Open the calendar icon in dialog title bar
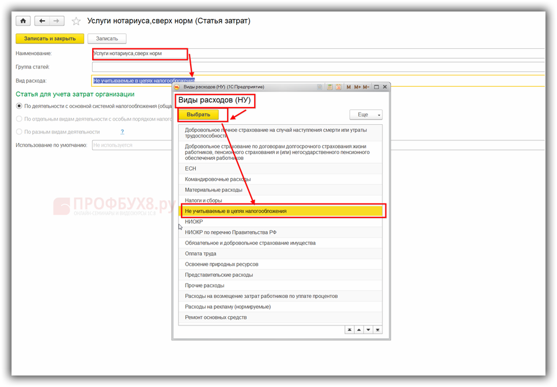The height and width of the screenshot is (387, 557). (x=339, y=87)
